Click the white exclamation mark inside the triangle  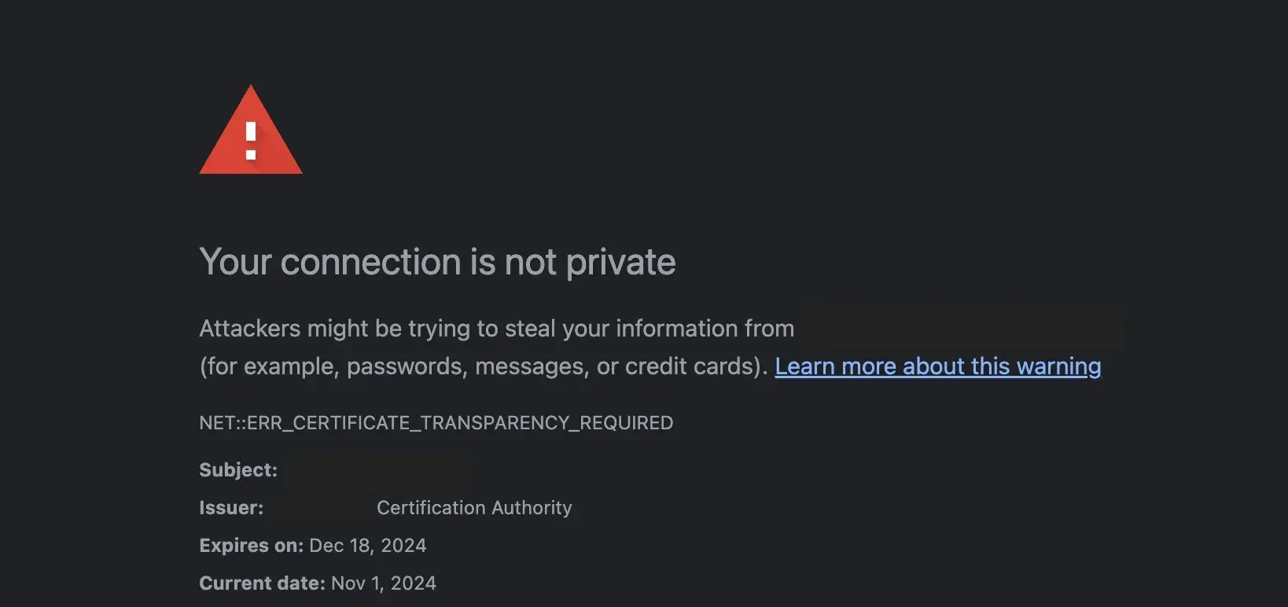coord(251,142)
